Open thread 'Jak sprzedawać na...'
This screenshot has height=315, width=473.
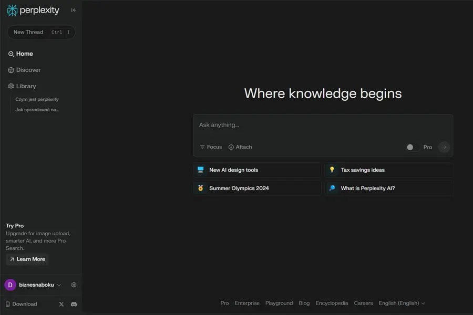[x=37, y=110]
